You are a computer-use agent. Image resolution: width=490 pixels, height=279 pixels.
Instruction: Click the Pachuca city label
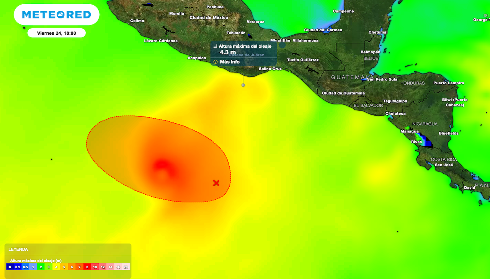point(215,7)
